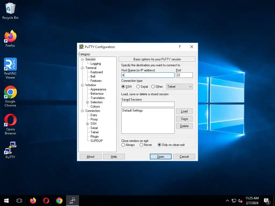275x206 pixels.
Task: Launch Firefox from the taskbar
Action: 33,201
